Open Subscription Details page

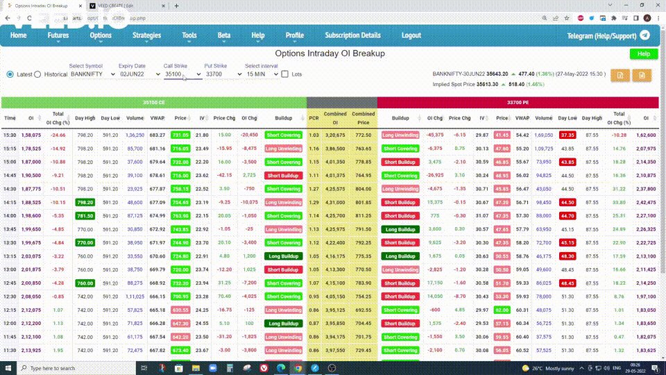click(352, 35)
